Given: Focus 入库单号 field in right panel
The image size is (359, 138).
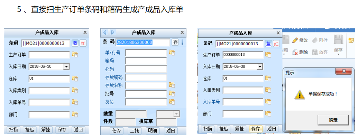Looking at the screenshot, I should tap(243, 102).
